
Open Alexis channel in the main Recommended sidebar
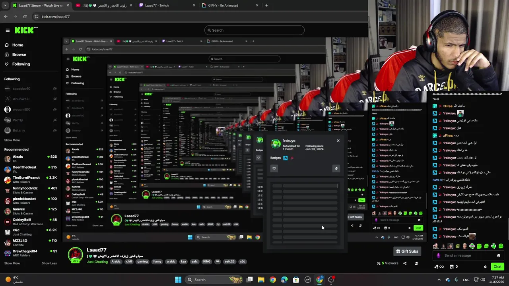[x=30, y=158]
